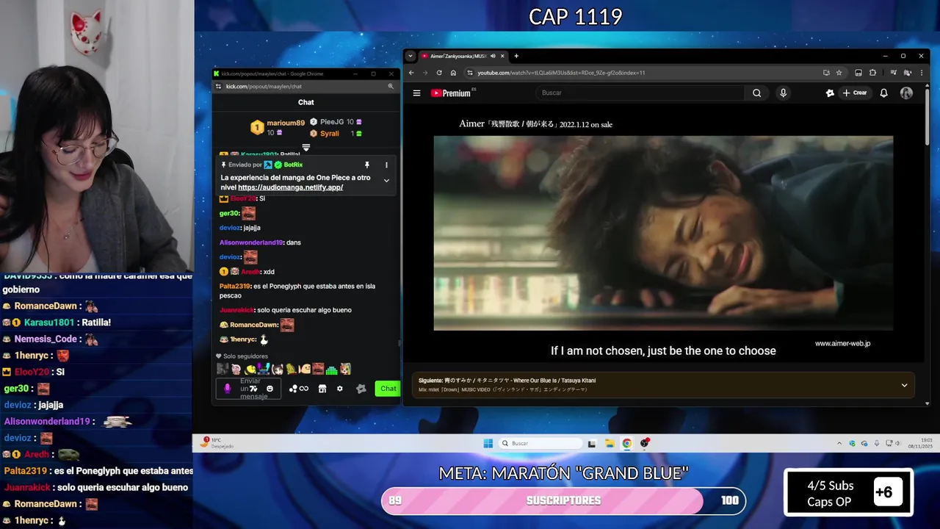Start YouTube voice search microphone
The width and height of the screenshot is (940, 529).
(783, 93)
